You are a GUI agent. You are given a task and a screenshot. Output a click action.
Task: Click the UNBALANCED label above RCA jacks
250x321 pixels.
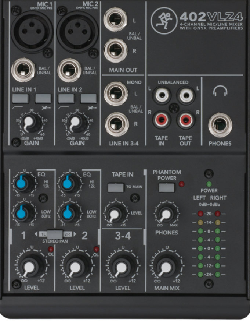click(173, 82)
